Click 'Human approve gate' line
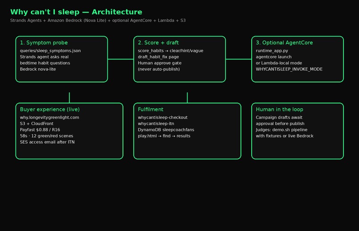Viewport: 359px width, 231px height. click(x=159, y=63)
